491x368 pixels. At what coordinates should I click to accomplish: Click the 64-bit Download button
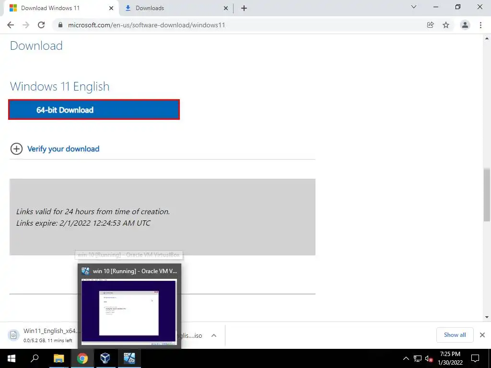[x=94, y=110]
